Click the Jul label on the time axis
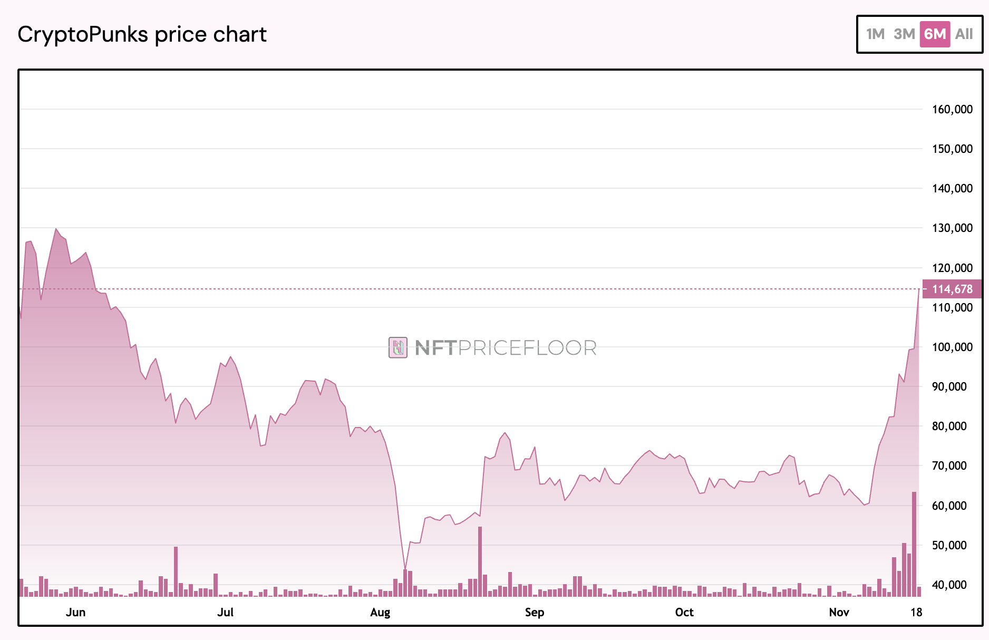 point(225,612)
